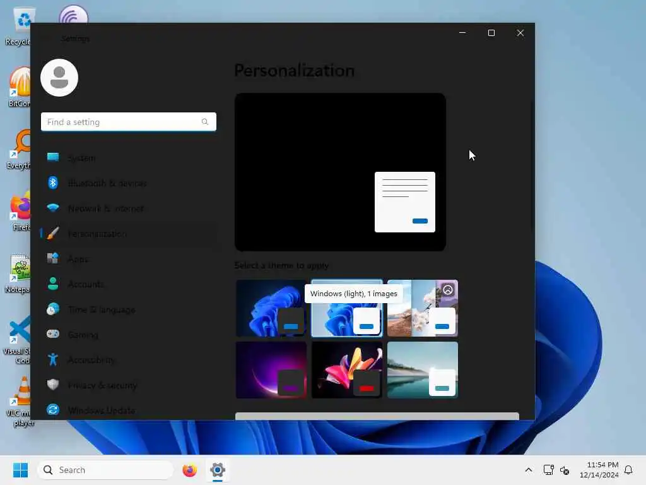Click the taskbar Search box
This screenshot has height=485, width=646.
105,470
